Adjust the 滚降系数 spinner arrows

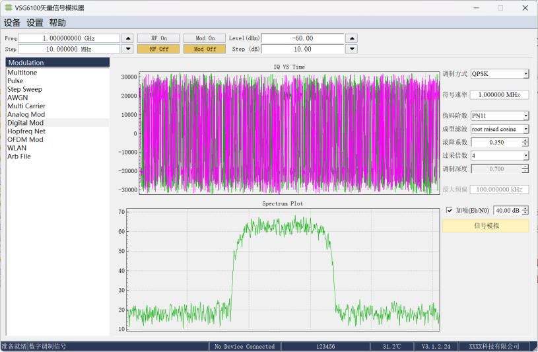click(x=525, y=142)
